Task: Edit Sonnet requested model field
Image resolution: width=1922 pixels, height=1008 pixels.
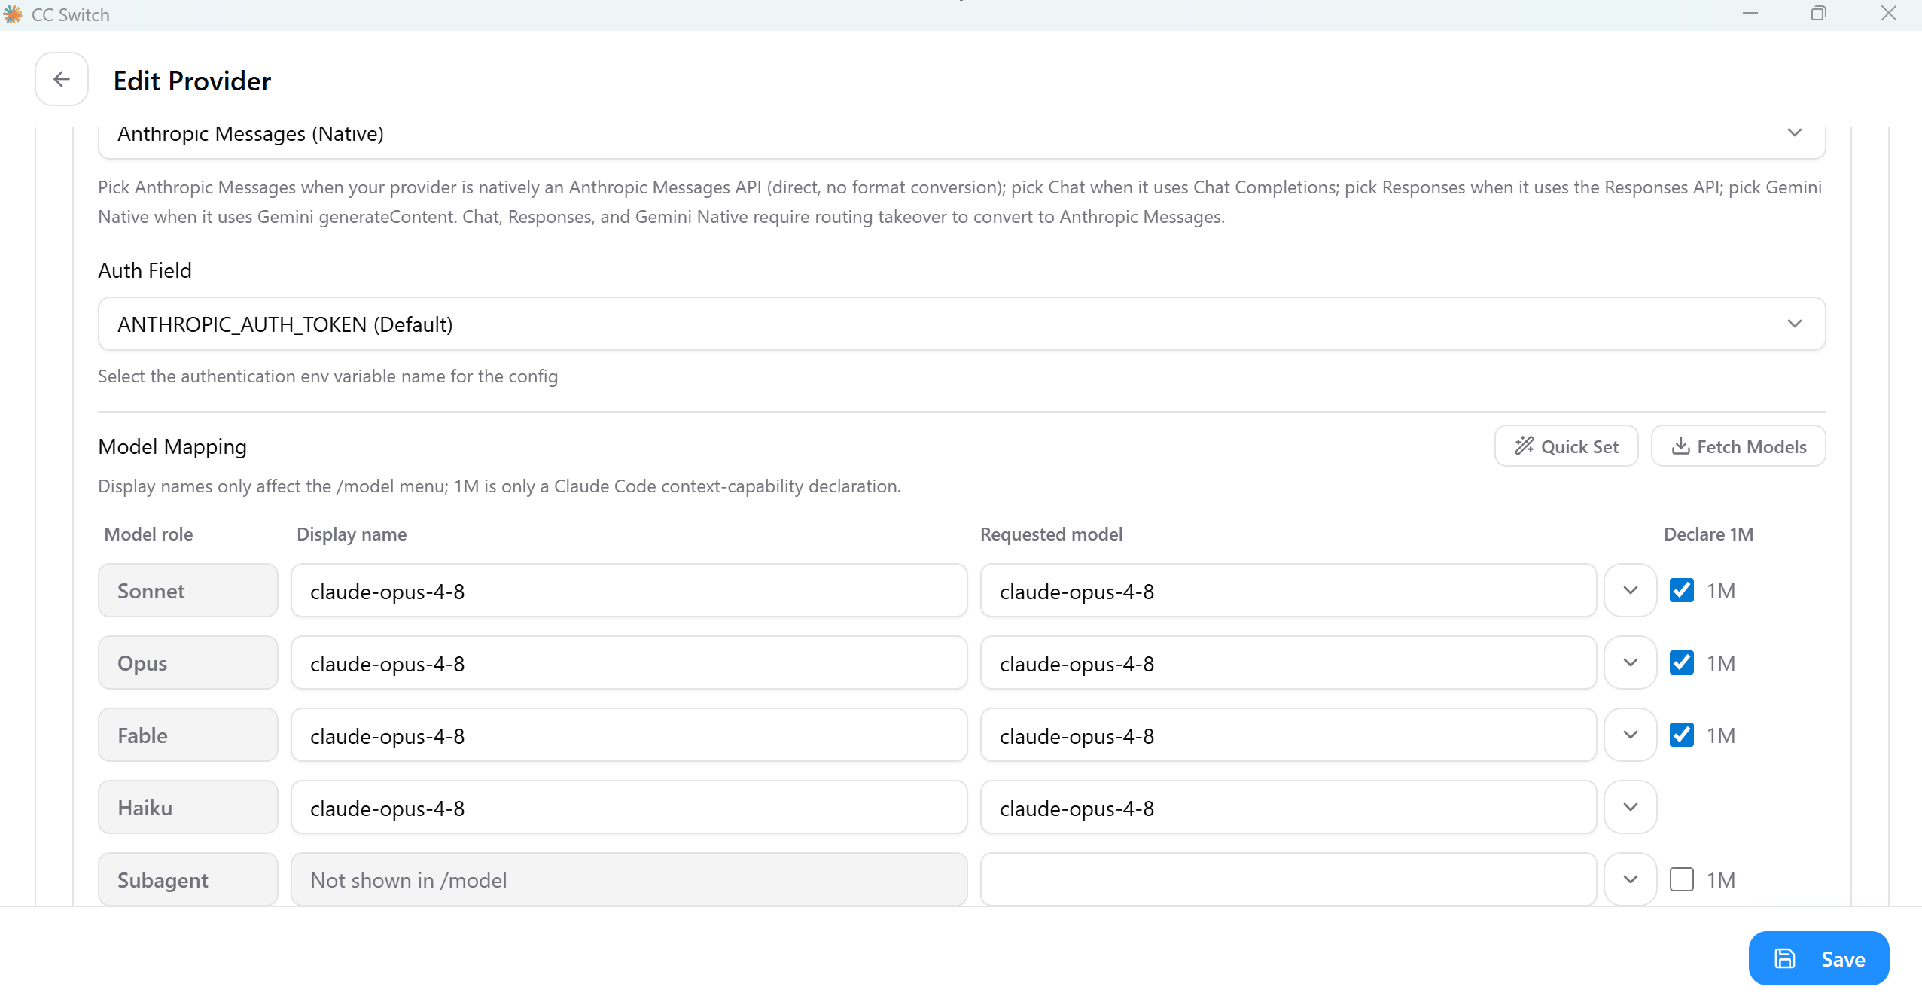Action: [x=1288, y=591]
